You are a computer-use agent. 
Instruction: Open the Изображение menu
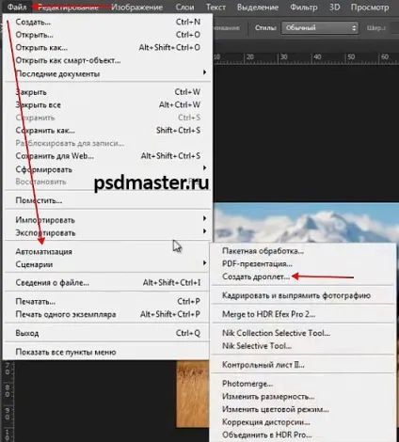pyautogui.click(x=136, y=7)
